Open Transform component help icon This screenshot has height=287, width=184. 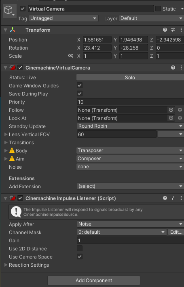[x=165, y=30]
